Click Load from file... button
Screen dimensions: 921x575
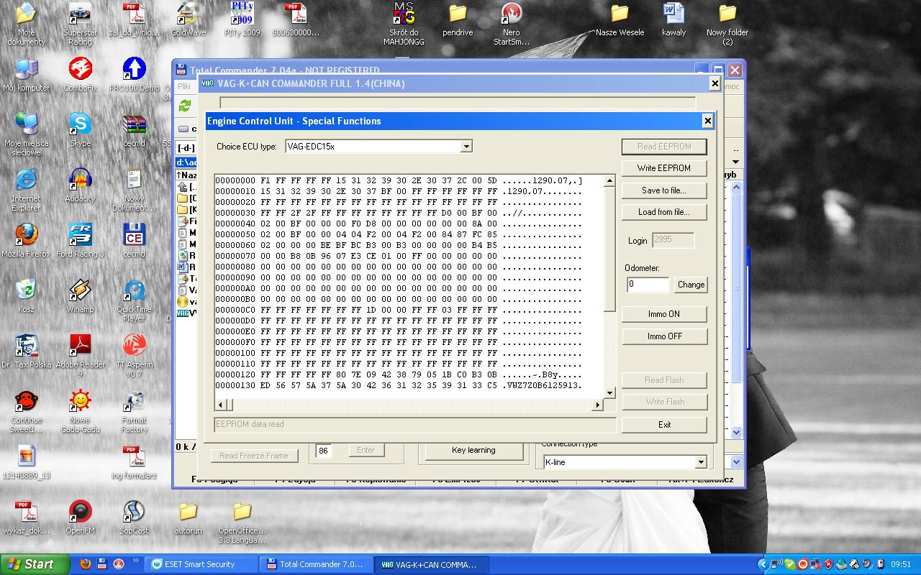coord(664,212)
